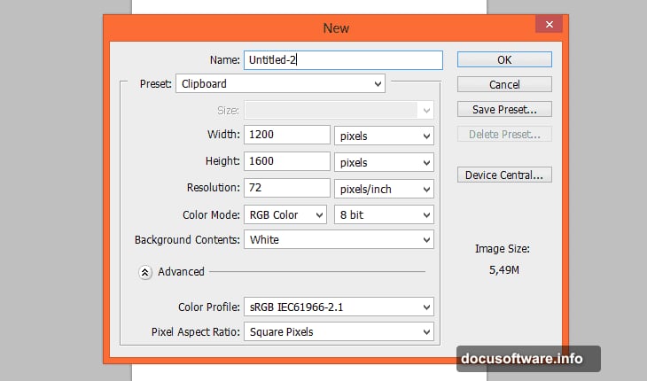
Task: Open the Height units dropdown
Action: click(x=384, y=162)
